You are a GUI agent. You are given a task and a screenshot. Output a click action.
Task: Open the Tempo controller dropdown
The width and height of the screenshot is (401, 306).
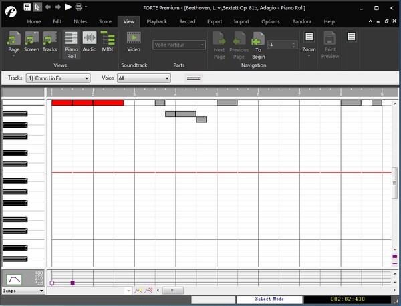(x=23, y=291)
